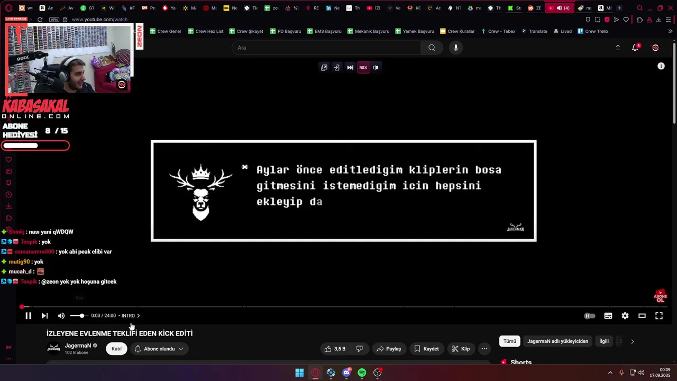Mute the video volume
The height and width of the screenshot is (381, 677).
tap(61, 316)
